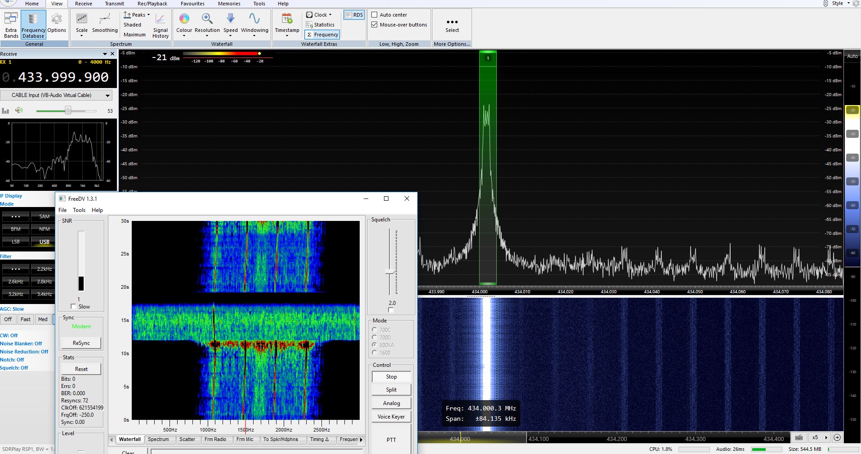Click the Windowing waveform icon
The height and width of the screenshot is (454, 861).
click(254, 19)
